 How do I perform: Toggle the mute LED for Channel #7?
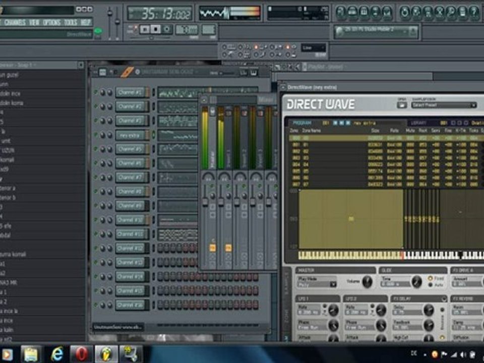point(95,177)
